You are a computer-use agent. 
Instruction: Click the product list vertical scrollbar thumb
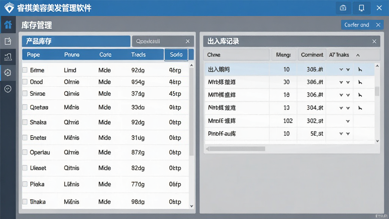[191, 112]
